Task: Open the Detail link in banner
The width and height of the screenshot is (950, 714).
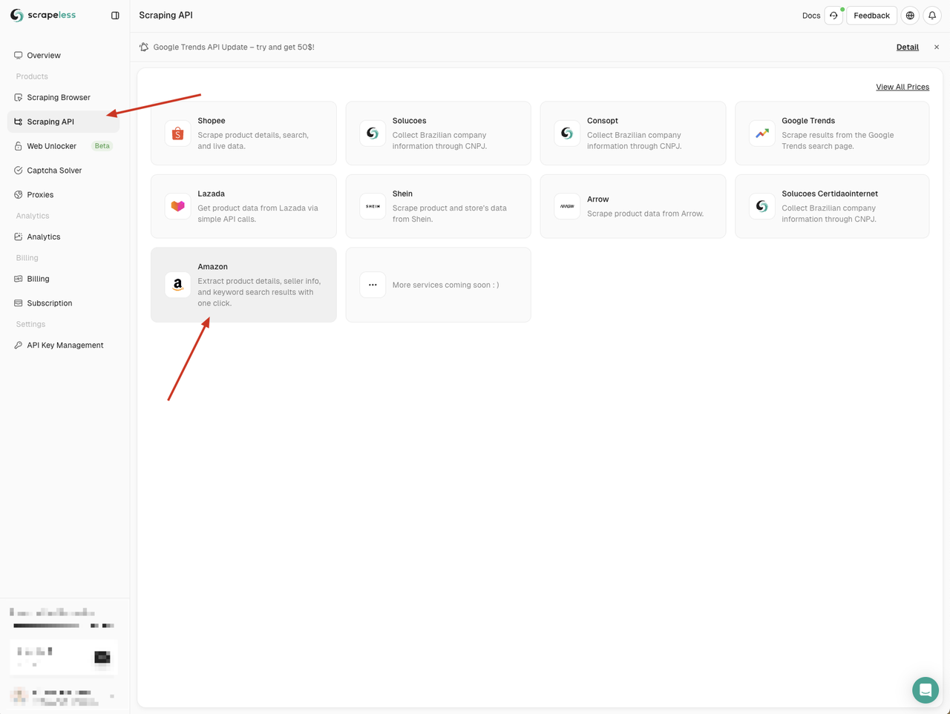Action: point(907,47)
